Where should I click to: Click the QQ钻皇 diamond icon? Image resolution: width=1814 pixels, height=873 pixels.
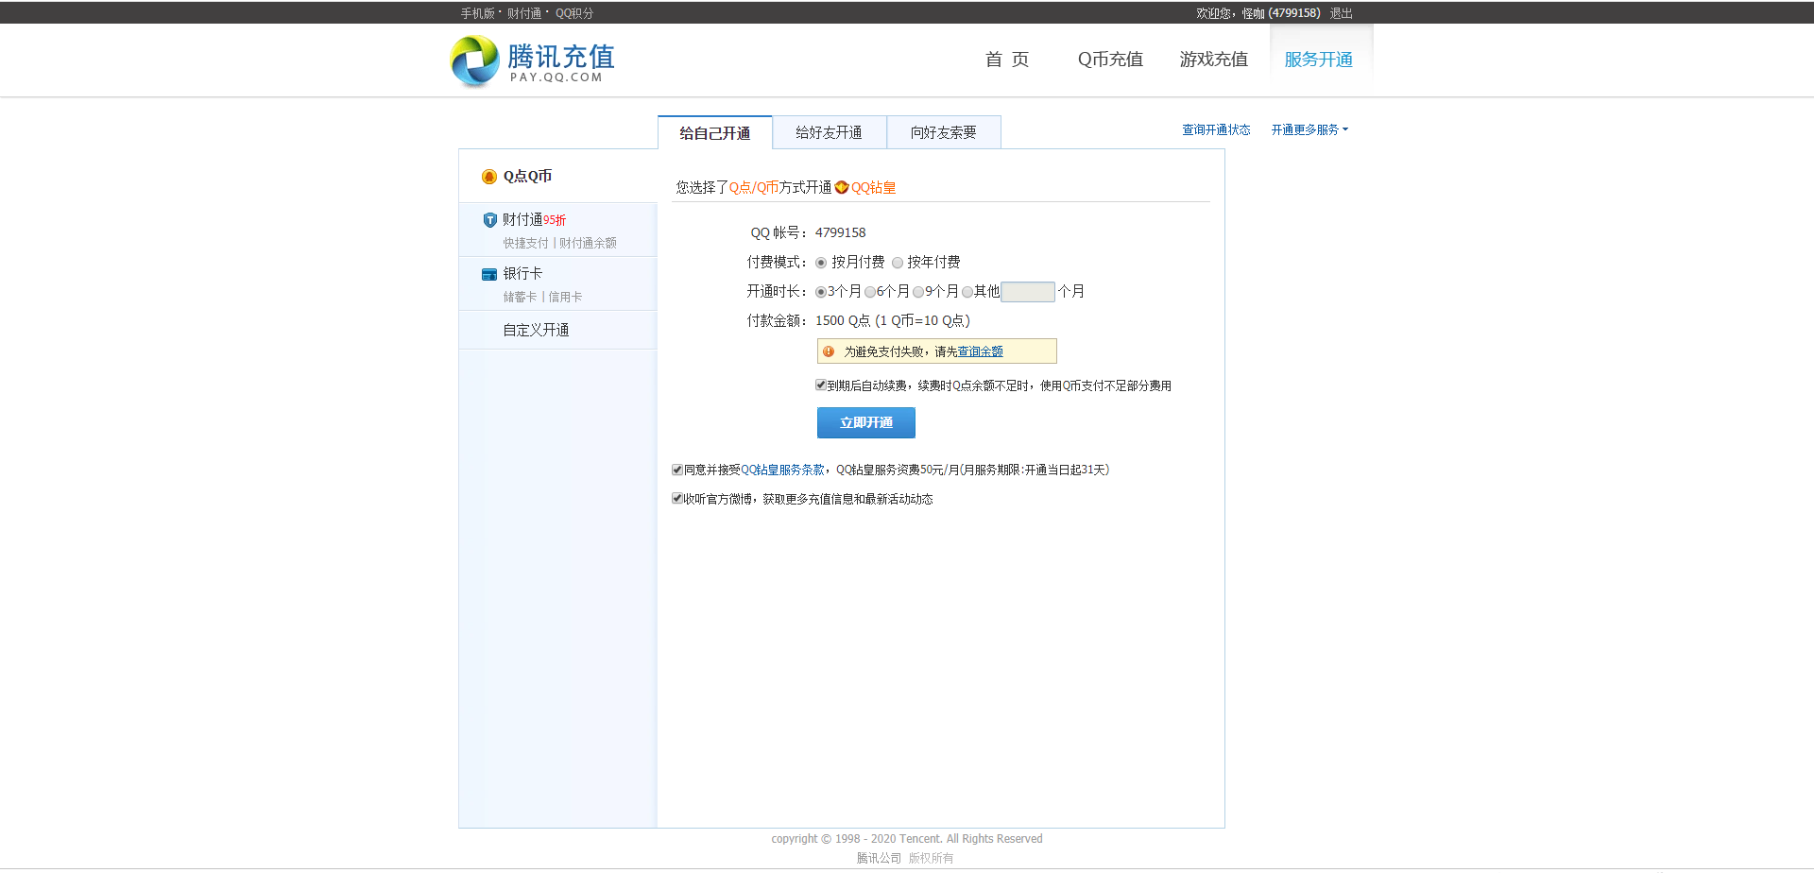[841, 187]
